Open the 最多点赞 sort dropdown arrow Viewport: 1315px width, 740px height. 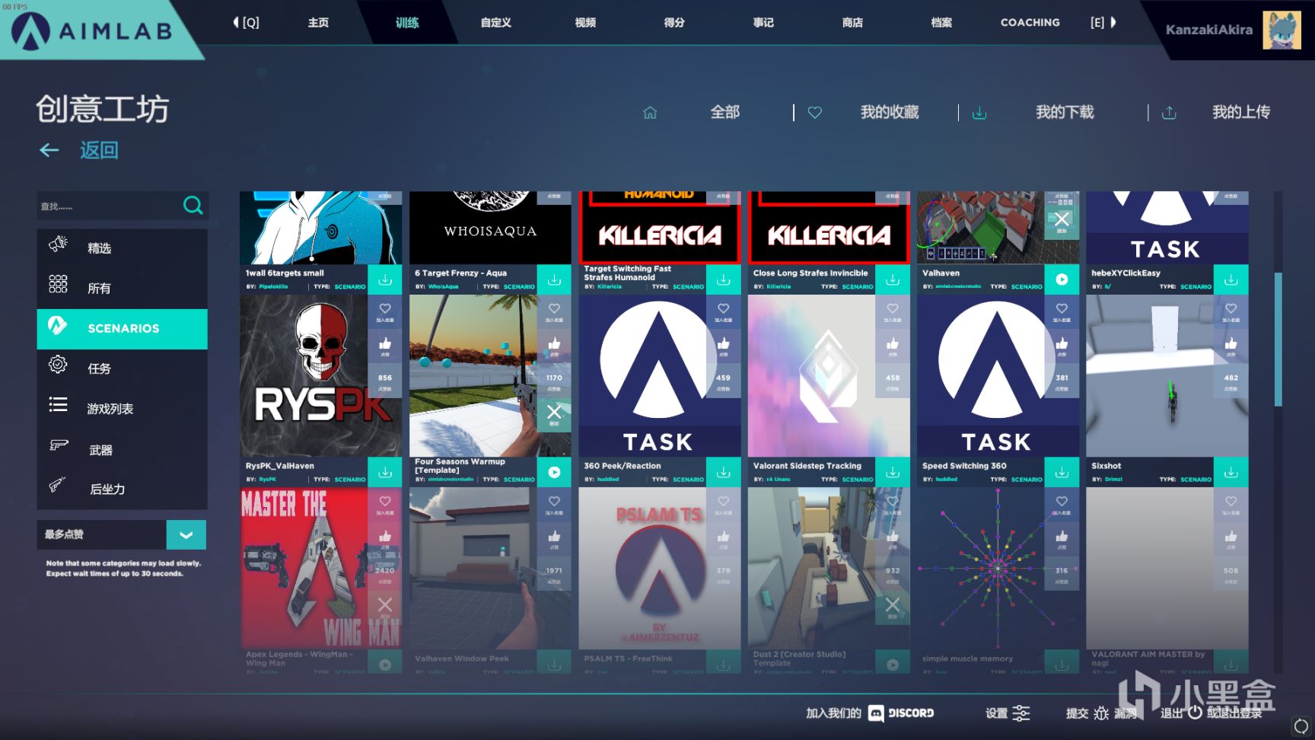pyautogui.click(x=186, y=534)
